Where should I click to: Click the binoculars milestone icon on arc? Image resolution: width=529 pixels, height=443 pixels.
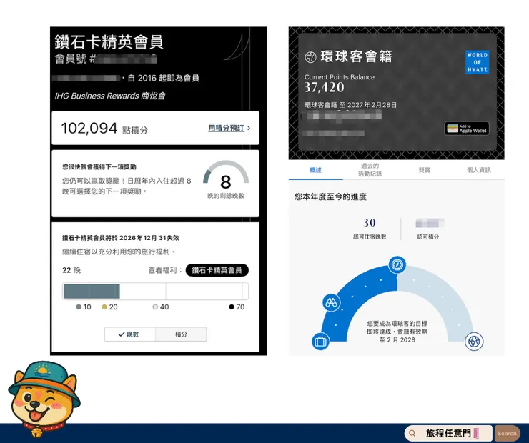[x=331, y=302]
